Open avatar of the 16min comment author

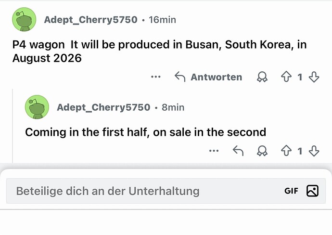point(24,20)
